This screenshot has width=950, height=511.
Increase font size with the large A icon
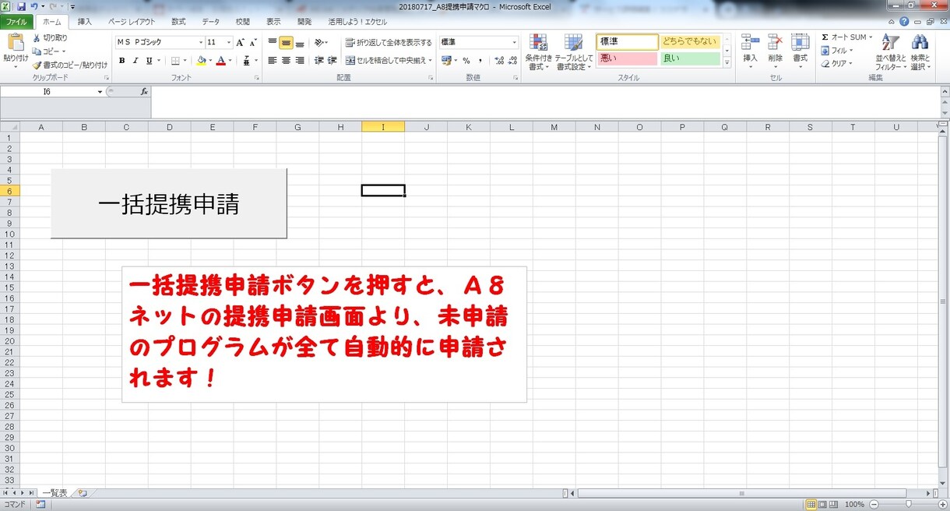(x=240, y=42)
